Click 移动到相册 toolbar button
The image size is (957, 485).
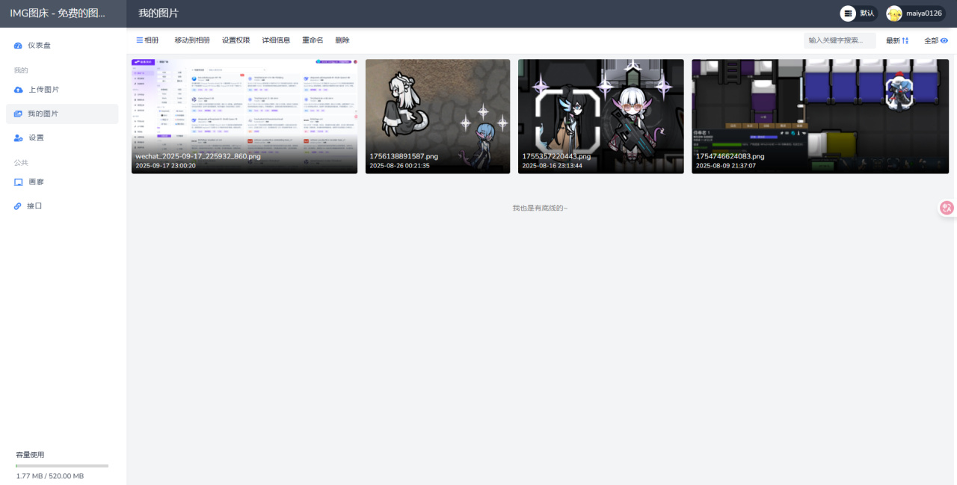coord(192,40)
